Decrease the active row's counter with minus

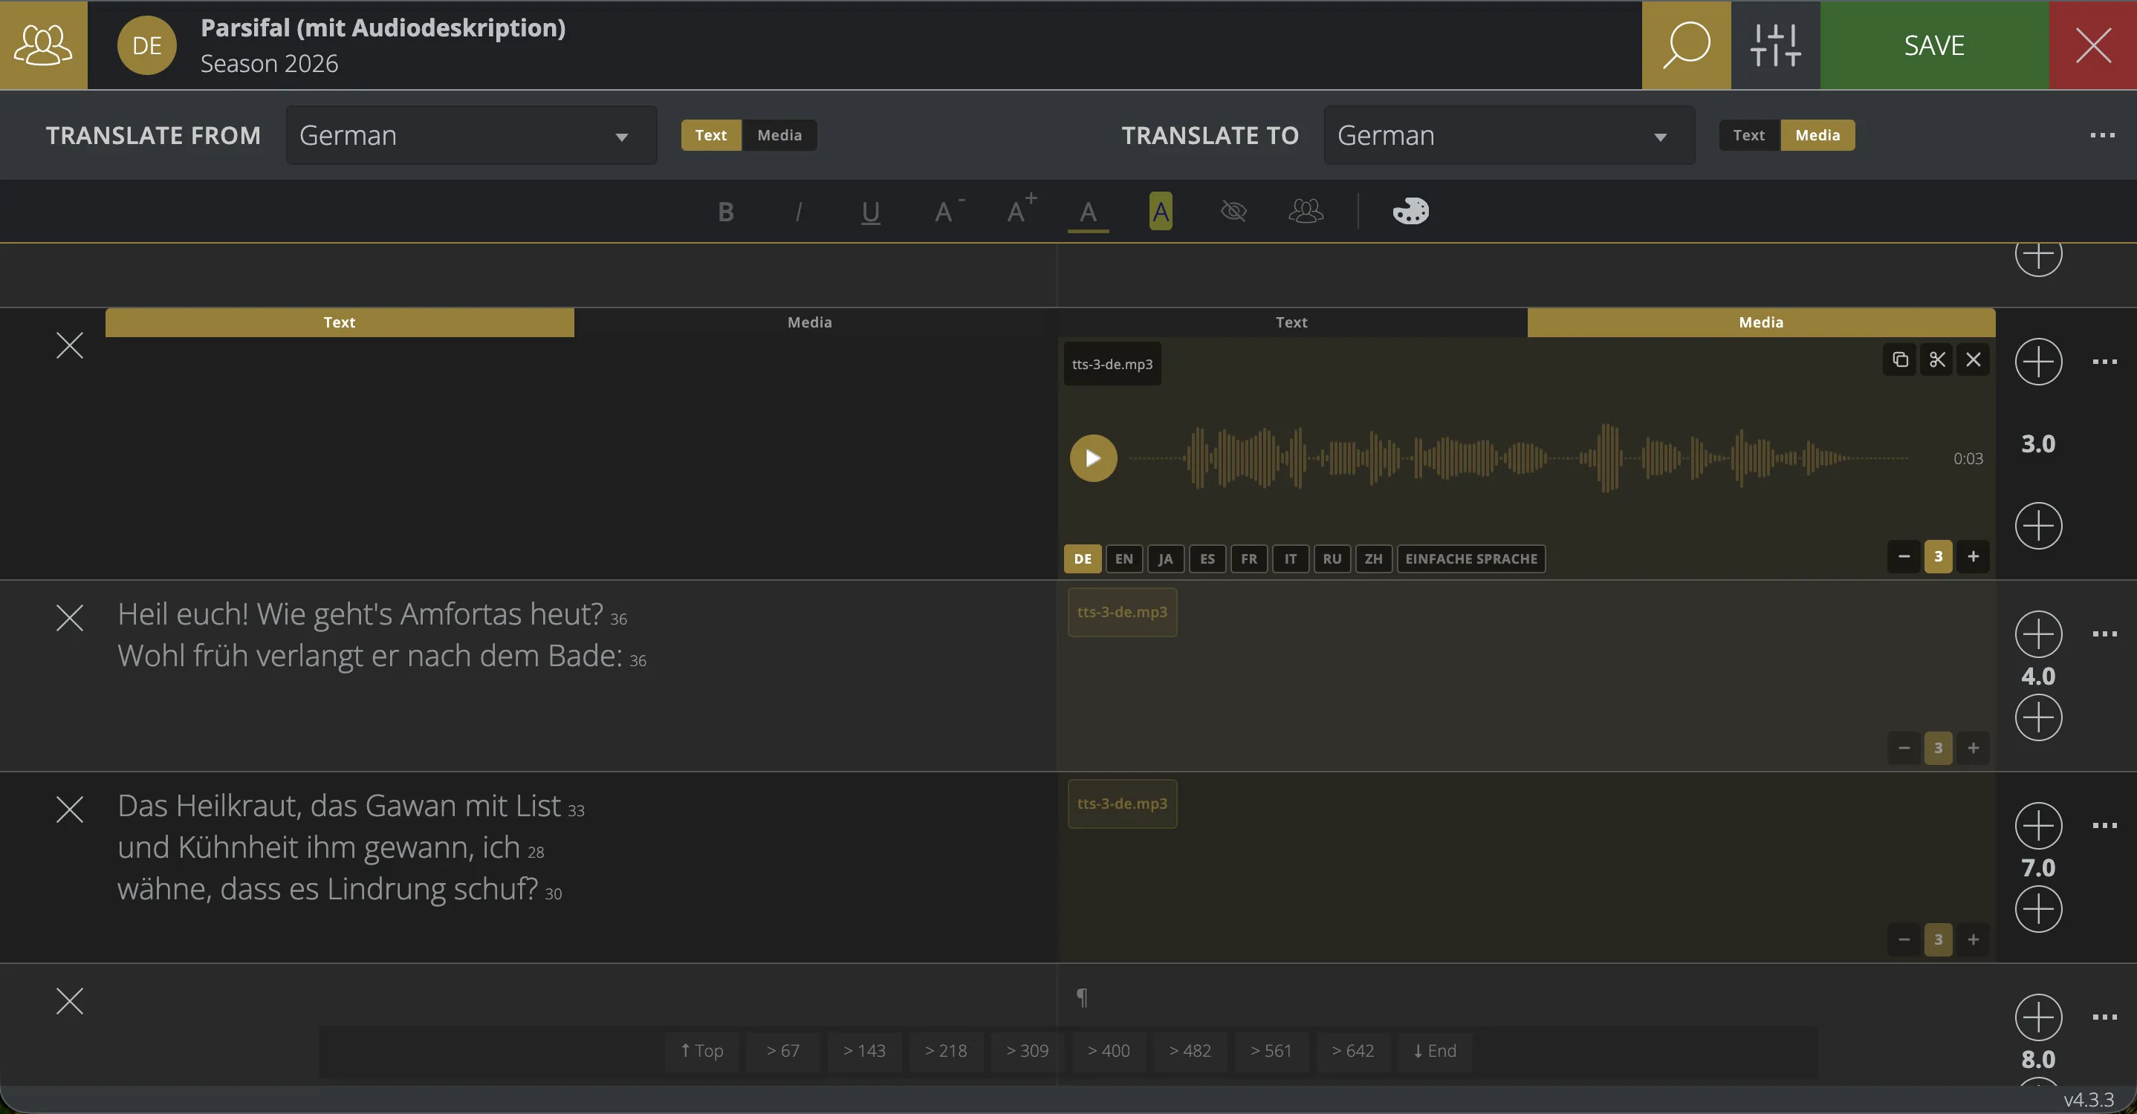coord(1904,556)
